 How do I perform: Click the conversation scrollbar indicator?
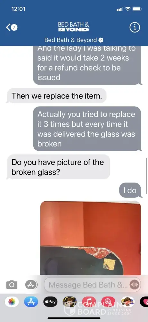tap(146, 176)
